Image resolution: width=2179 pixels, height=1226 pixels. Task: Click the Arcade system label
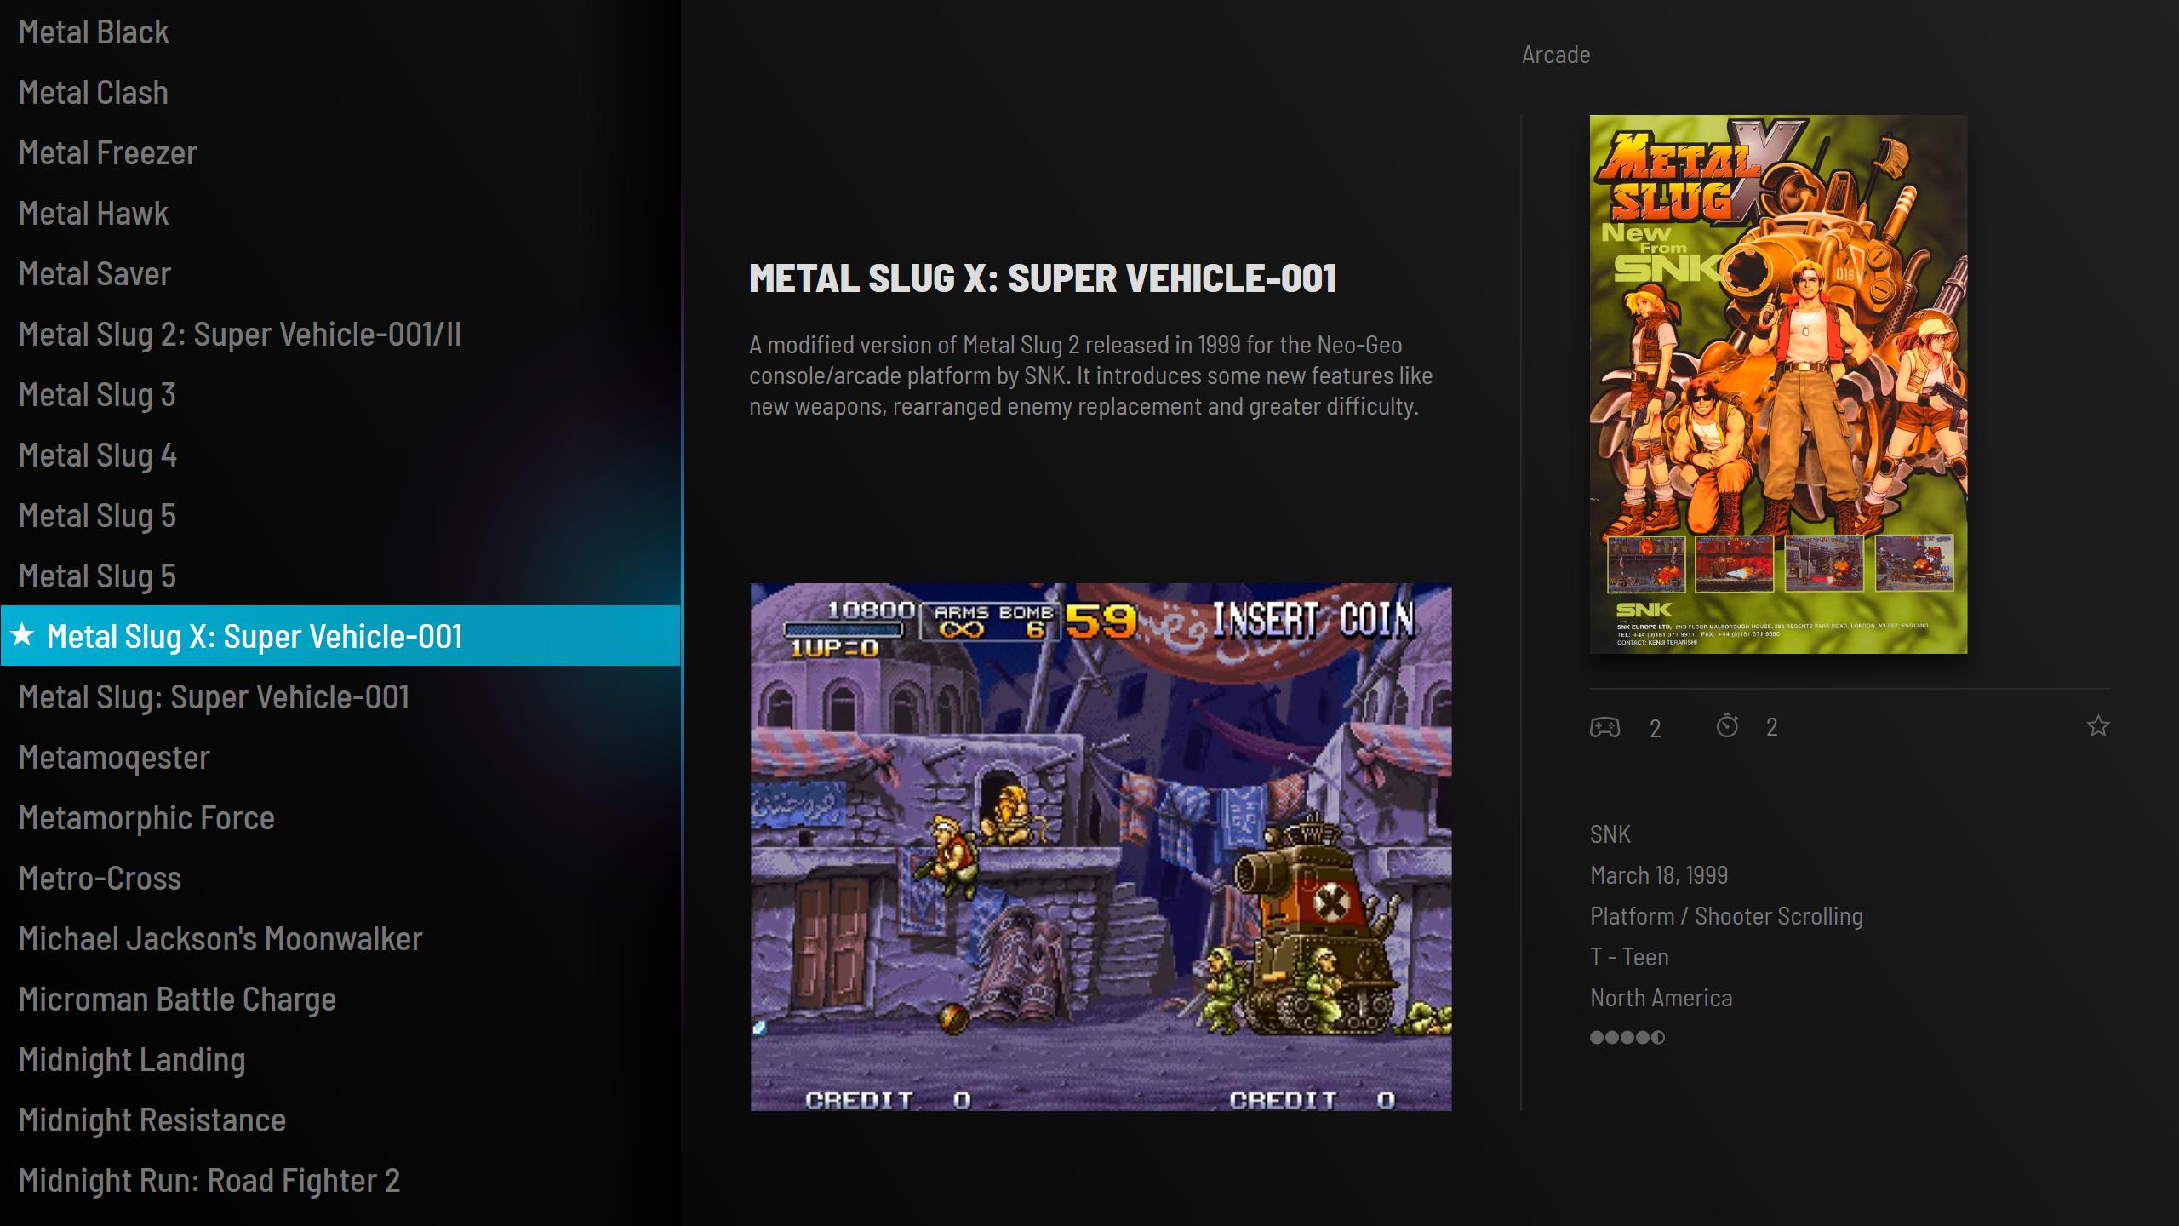(1556, 54)
